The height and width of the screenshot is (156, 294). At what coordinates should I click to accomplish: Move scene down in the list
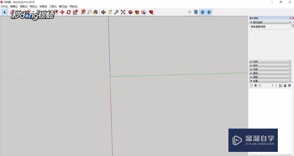[276, 86]
